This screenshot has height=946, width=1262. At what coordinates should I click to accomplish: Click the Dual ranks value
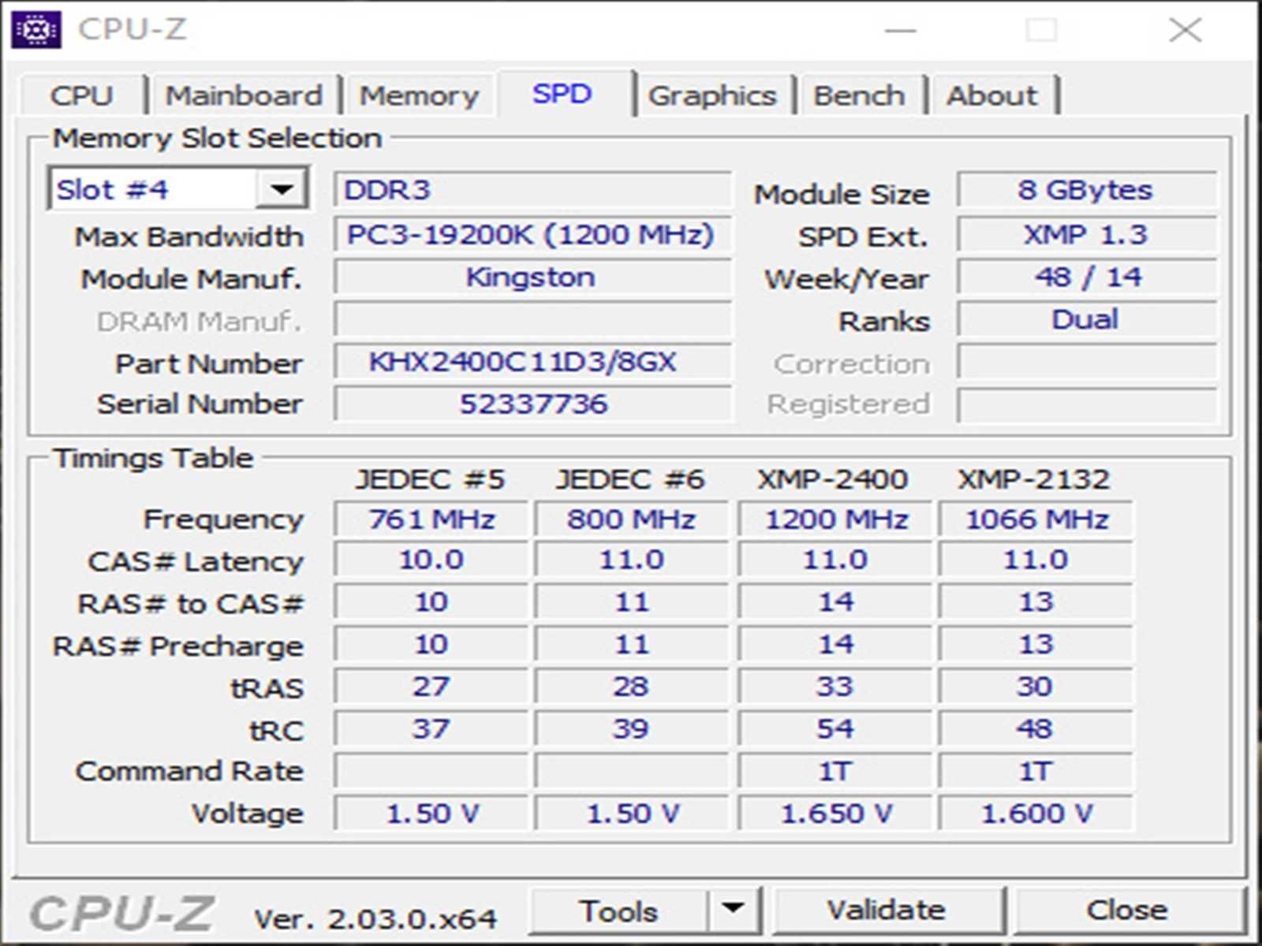(1087, 319)
